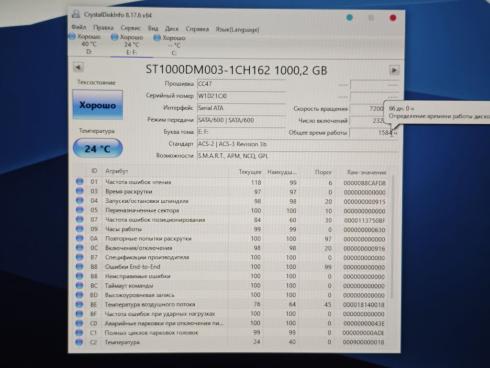Click the Прошивка field CC47
Image resolution: width=490 pixels, height=368 pixels.
[241, 84]
